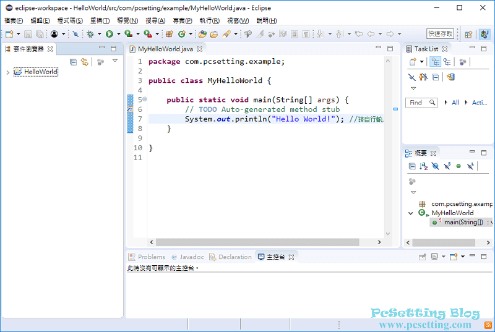Switch to the Declaration tab
495x332 pixels.
(230, 257)
